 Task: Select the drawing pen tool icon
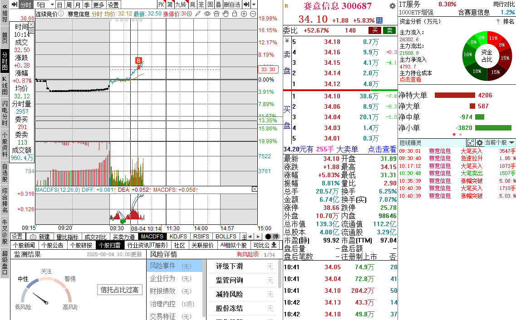coord(198,14)
